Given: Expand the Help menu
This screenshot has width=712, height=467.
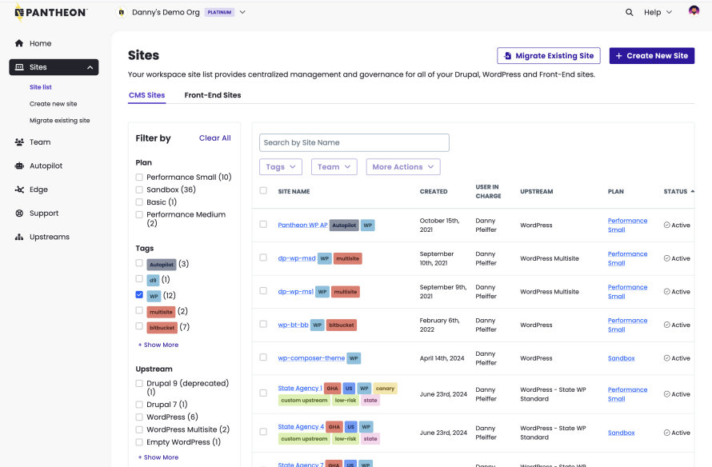Looking at the screenshot, I should tap(658, 12).
